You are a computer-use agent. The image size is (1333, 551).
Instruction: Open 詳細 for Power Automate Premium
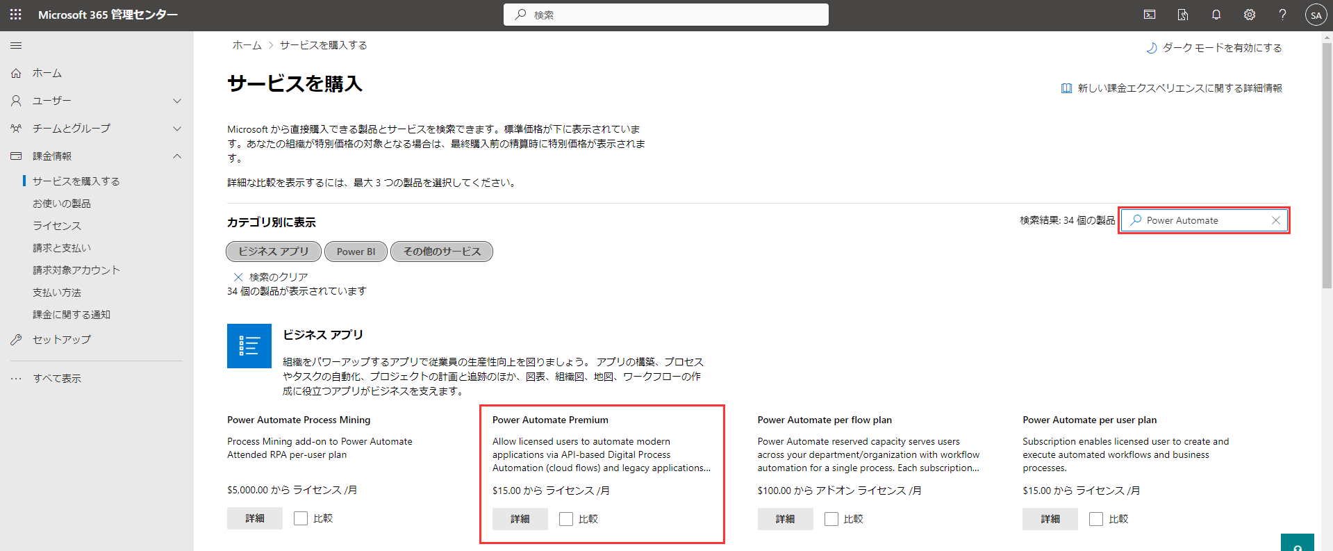pyautogui.click(x=520, y=519)
